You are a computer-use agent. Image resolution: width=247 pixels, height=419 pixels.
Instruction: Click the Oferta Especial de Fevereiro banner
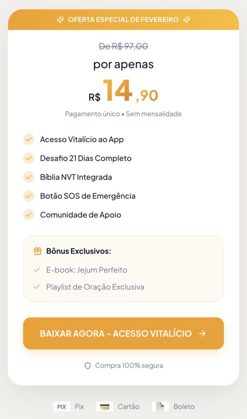click(123, 20)
